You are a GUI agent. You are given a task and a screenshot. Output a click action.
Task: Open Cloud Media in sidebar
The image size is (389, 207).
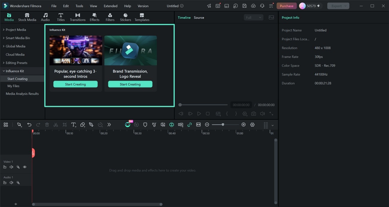click(x=15, y=55)
